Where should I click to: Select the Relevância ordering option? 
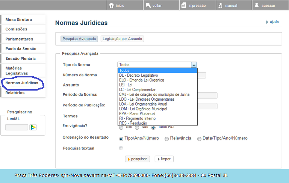coord(166,139)
